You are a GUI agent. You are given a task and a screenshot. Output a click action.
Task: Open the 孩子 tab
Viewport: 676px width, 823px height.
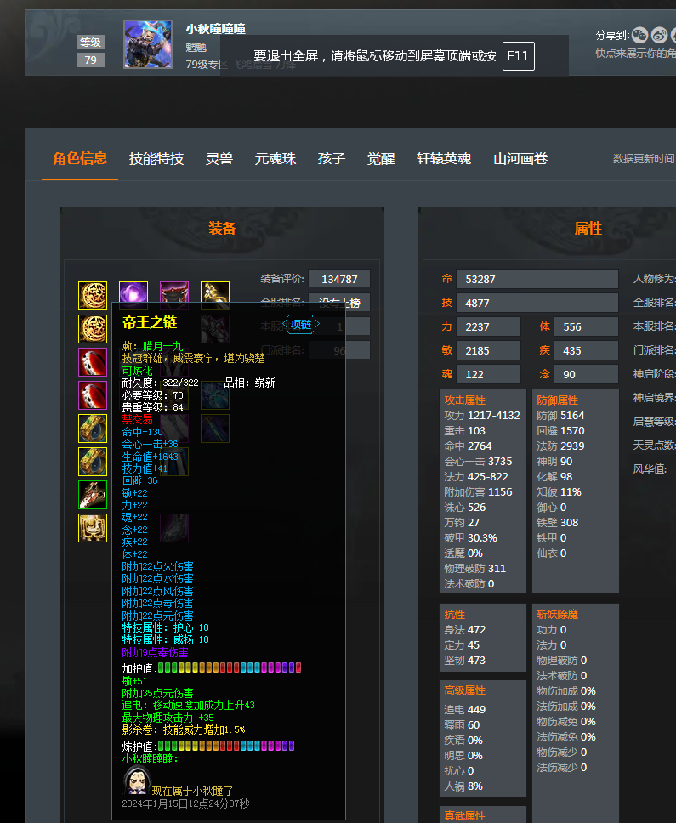331,158
